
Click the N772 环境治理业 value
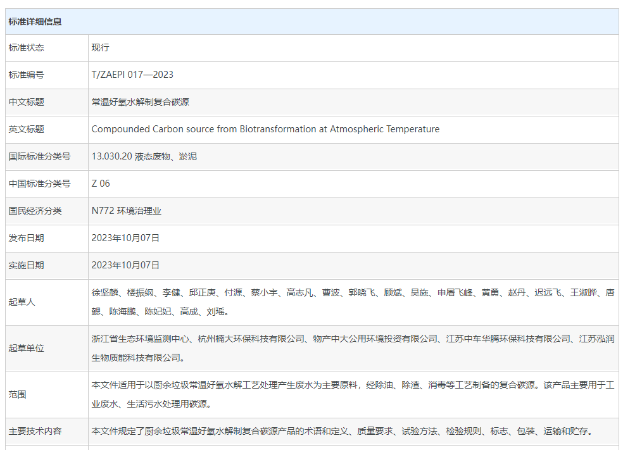click(127, 211)
